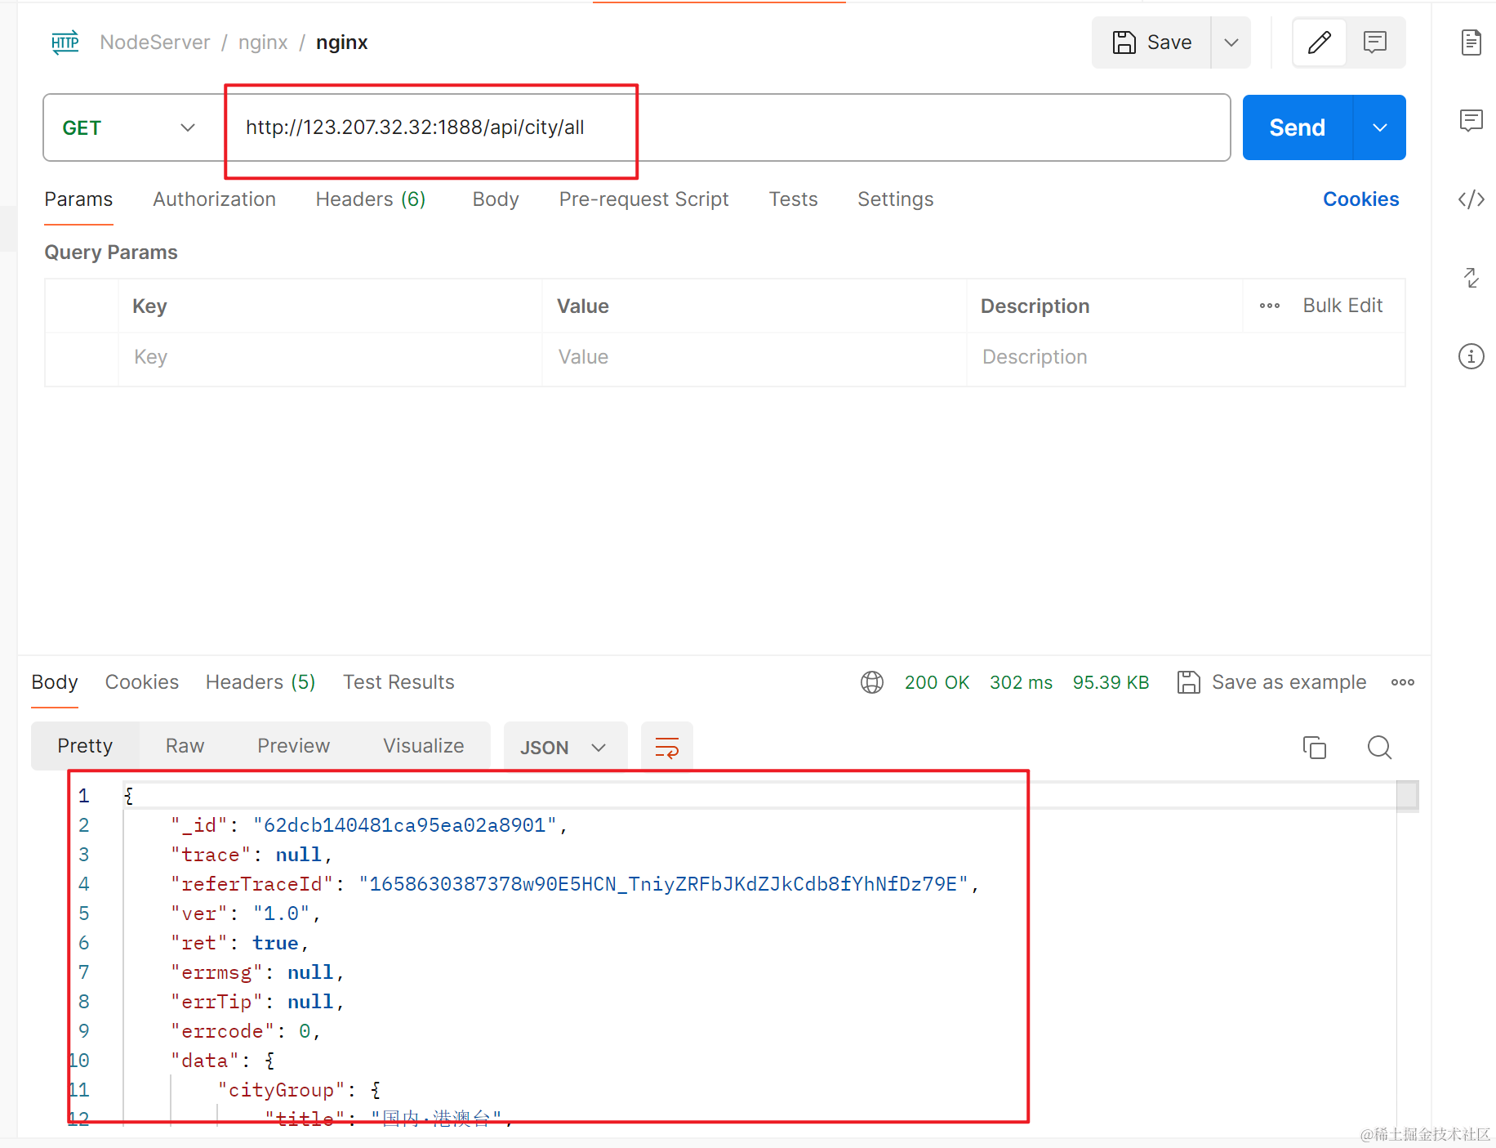Open the response more options ellipsis
The height and width of the screenshot is (1148, 1496).
[x=1403, y=682]
